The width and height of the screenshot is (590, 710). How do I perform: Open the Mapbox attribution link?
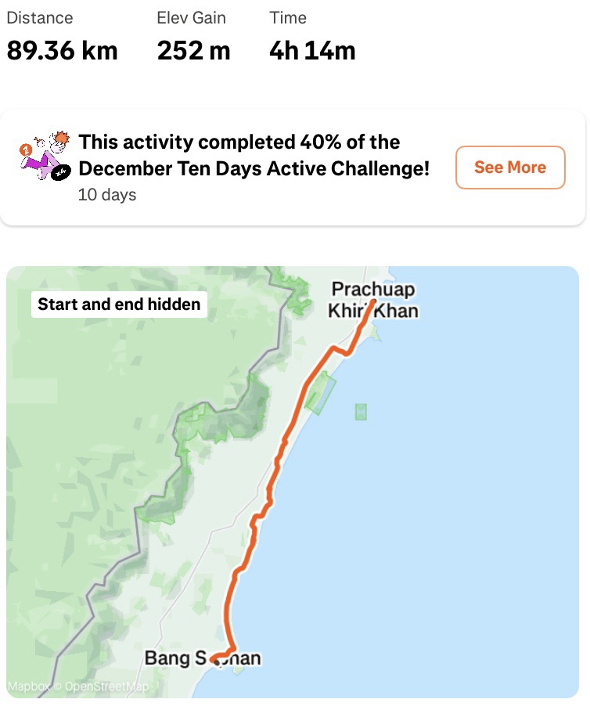pyautogui.click(x=28, y=687)
